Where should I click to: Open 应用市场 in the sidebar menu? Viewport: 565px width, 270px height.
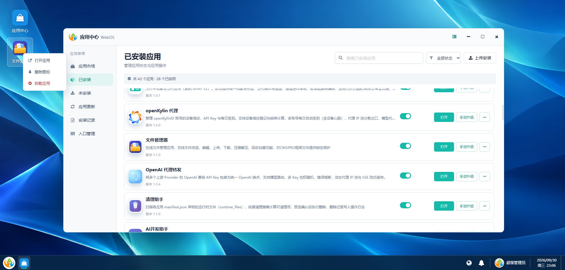pos(90,66)
